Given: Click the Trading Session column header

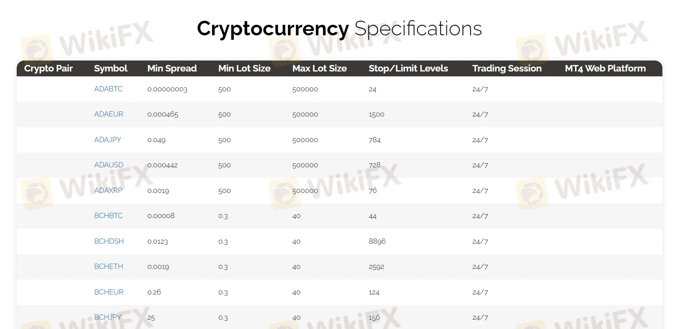Looking at the screenshot, I should 507,68.
